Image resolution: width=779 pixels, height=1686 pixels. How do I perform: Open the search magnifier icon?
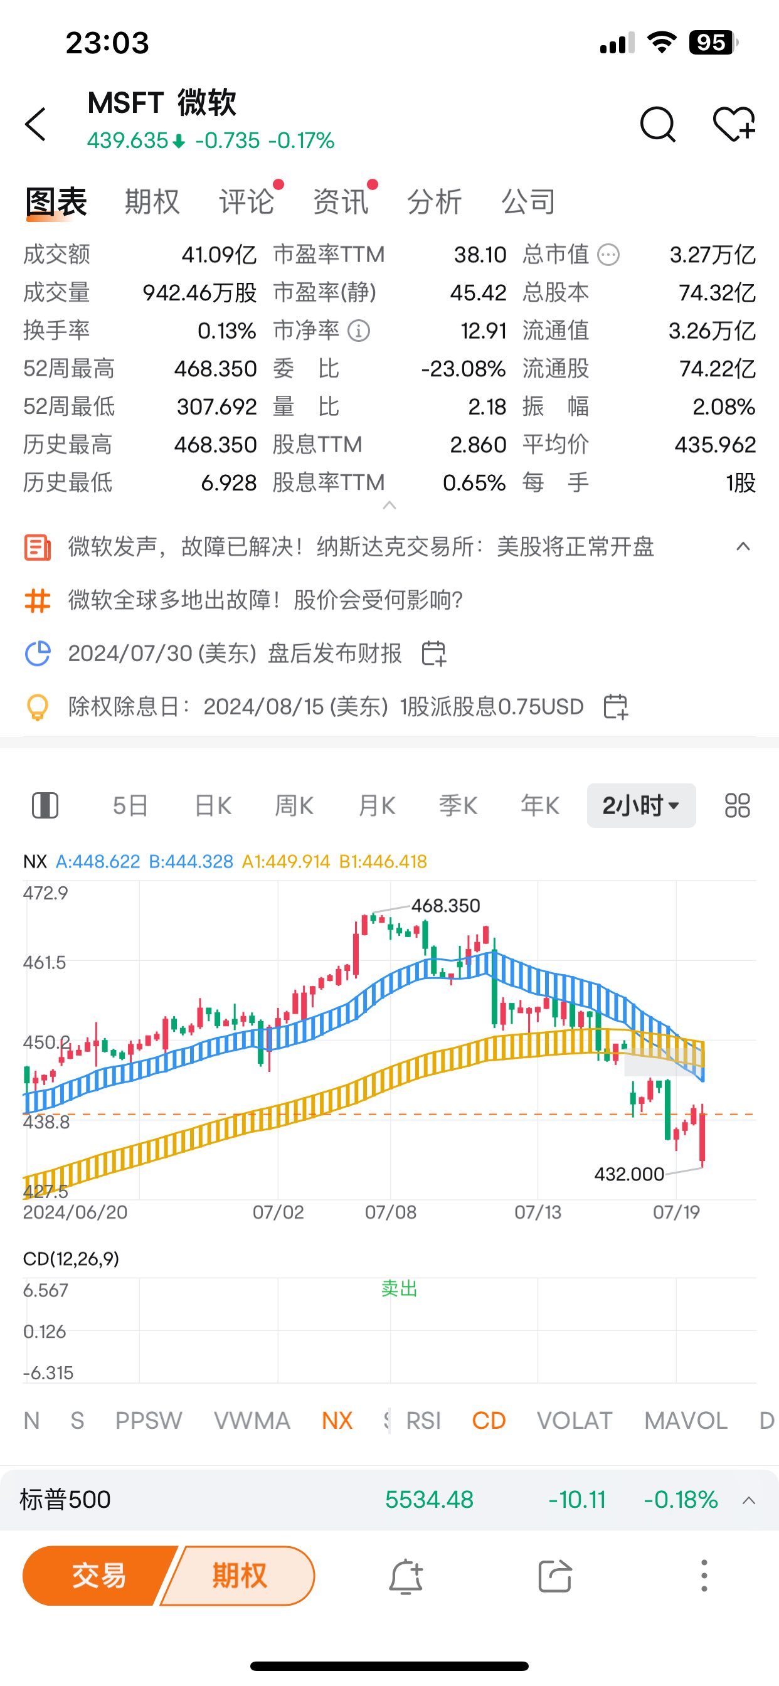[x=657, y=124]
